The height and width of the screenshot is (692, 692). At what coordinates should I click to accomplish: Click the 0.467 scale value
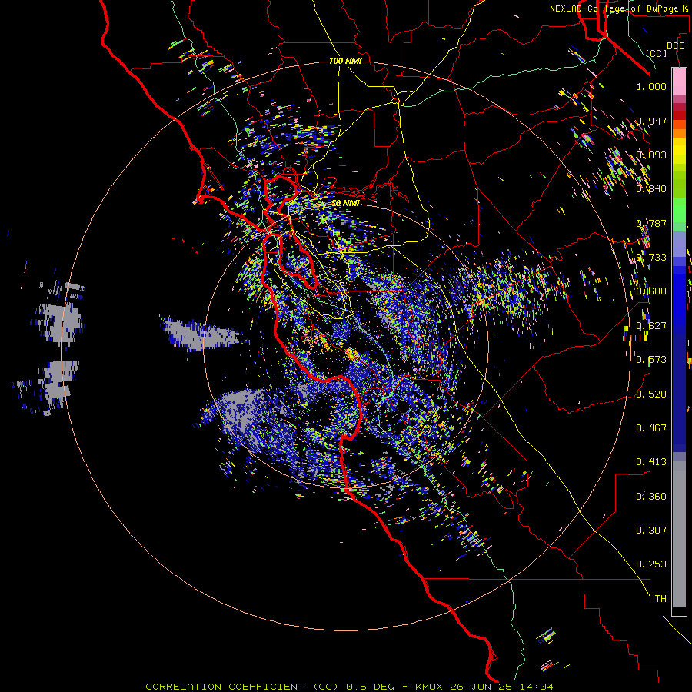[x=651, y=428]
